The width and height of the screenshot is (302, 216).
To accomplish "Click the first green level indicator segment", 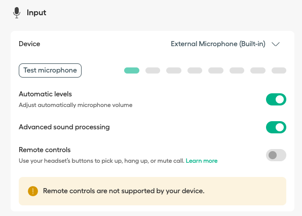I will point(132,70).
